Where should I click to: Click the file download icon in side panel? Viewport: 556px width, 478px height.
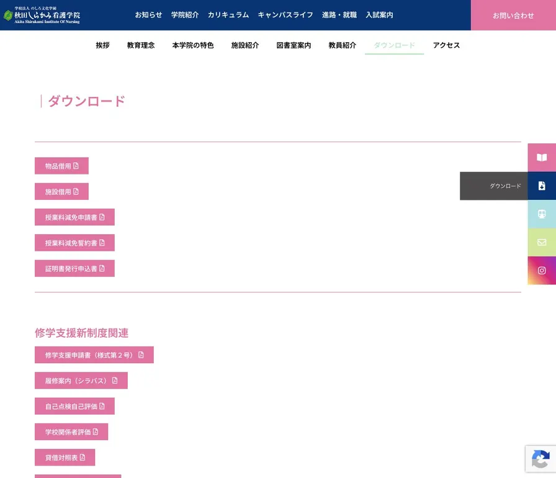[542, 186]
